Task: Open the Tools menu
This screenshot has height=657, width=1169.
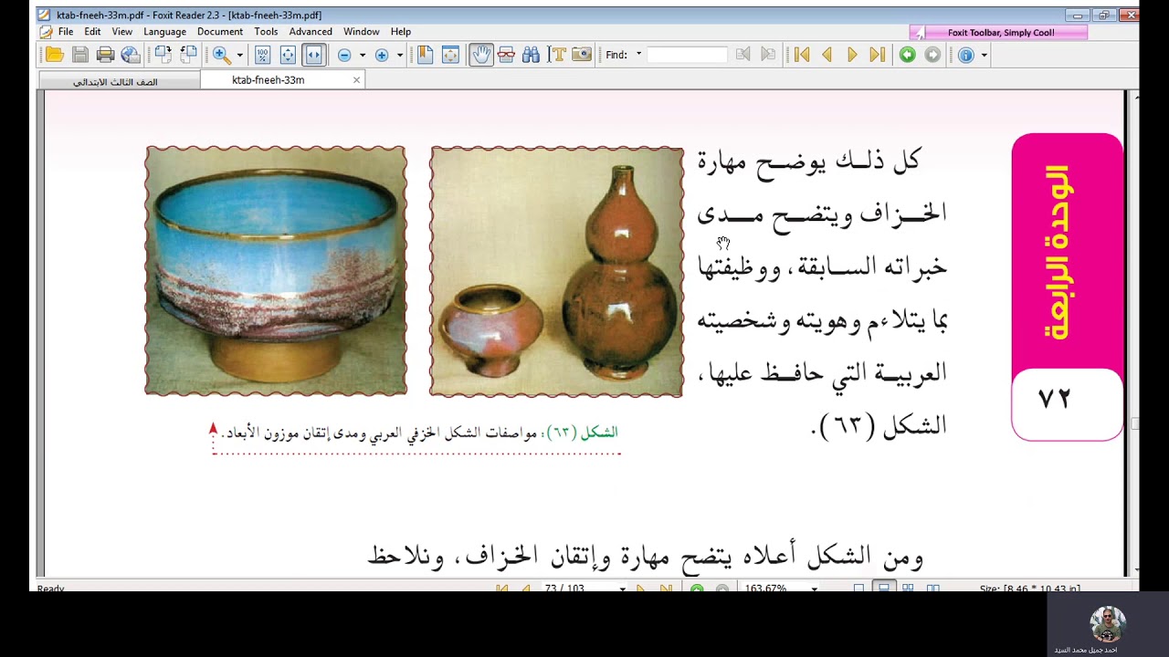Action: (x=266, y=31)
